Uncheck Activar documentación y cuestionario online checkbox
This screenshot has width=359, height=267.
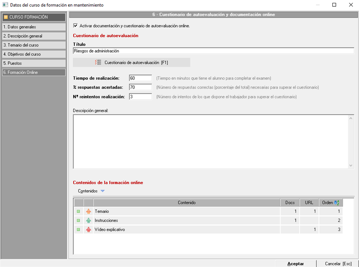click(76, 26)
